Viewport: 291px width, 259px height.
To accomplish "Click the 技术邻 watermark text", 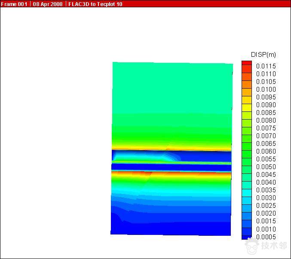I will (x=274, y=246).
